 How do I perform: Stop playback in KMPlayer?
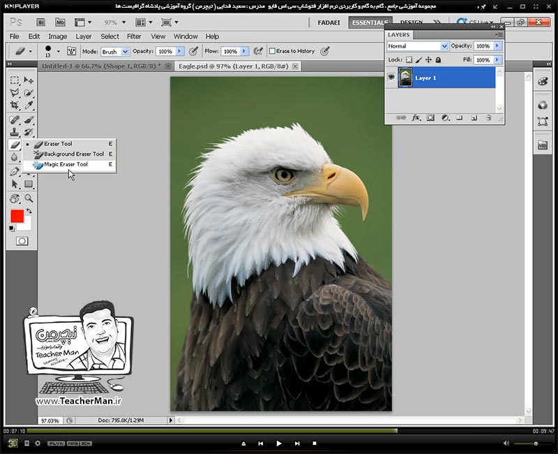click(315, 444)
